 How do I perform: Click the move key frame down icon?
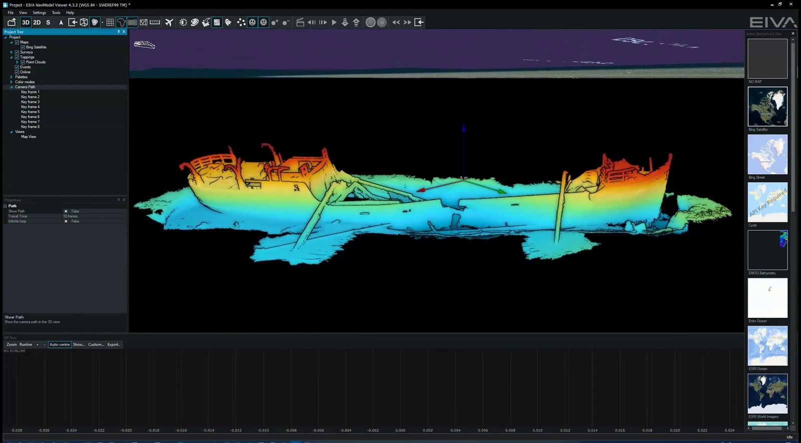(345, 23)
